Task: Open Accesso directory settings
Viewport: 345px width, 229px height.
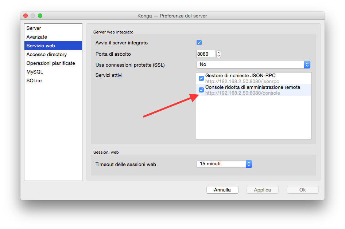Action: (x=46, y=55)
